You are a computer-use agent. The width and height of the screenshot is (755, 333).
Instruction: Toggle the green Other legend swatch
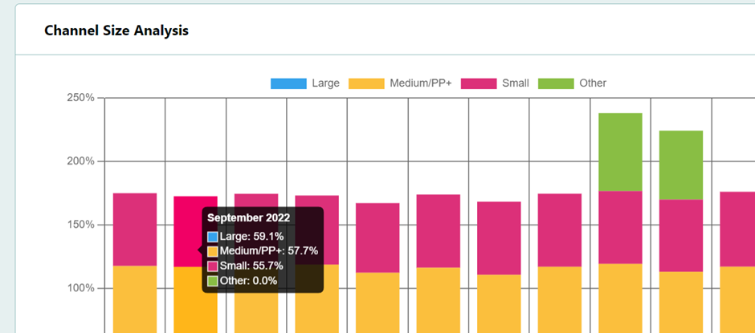(x=556, y=83)
